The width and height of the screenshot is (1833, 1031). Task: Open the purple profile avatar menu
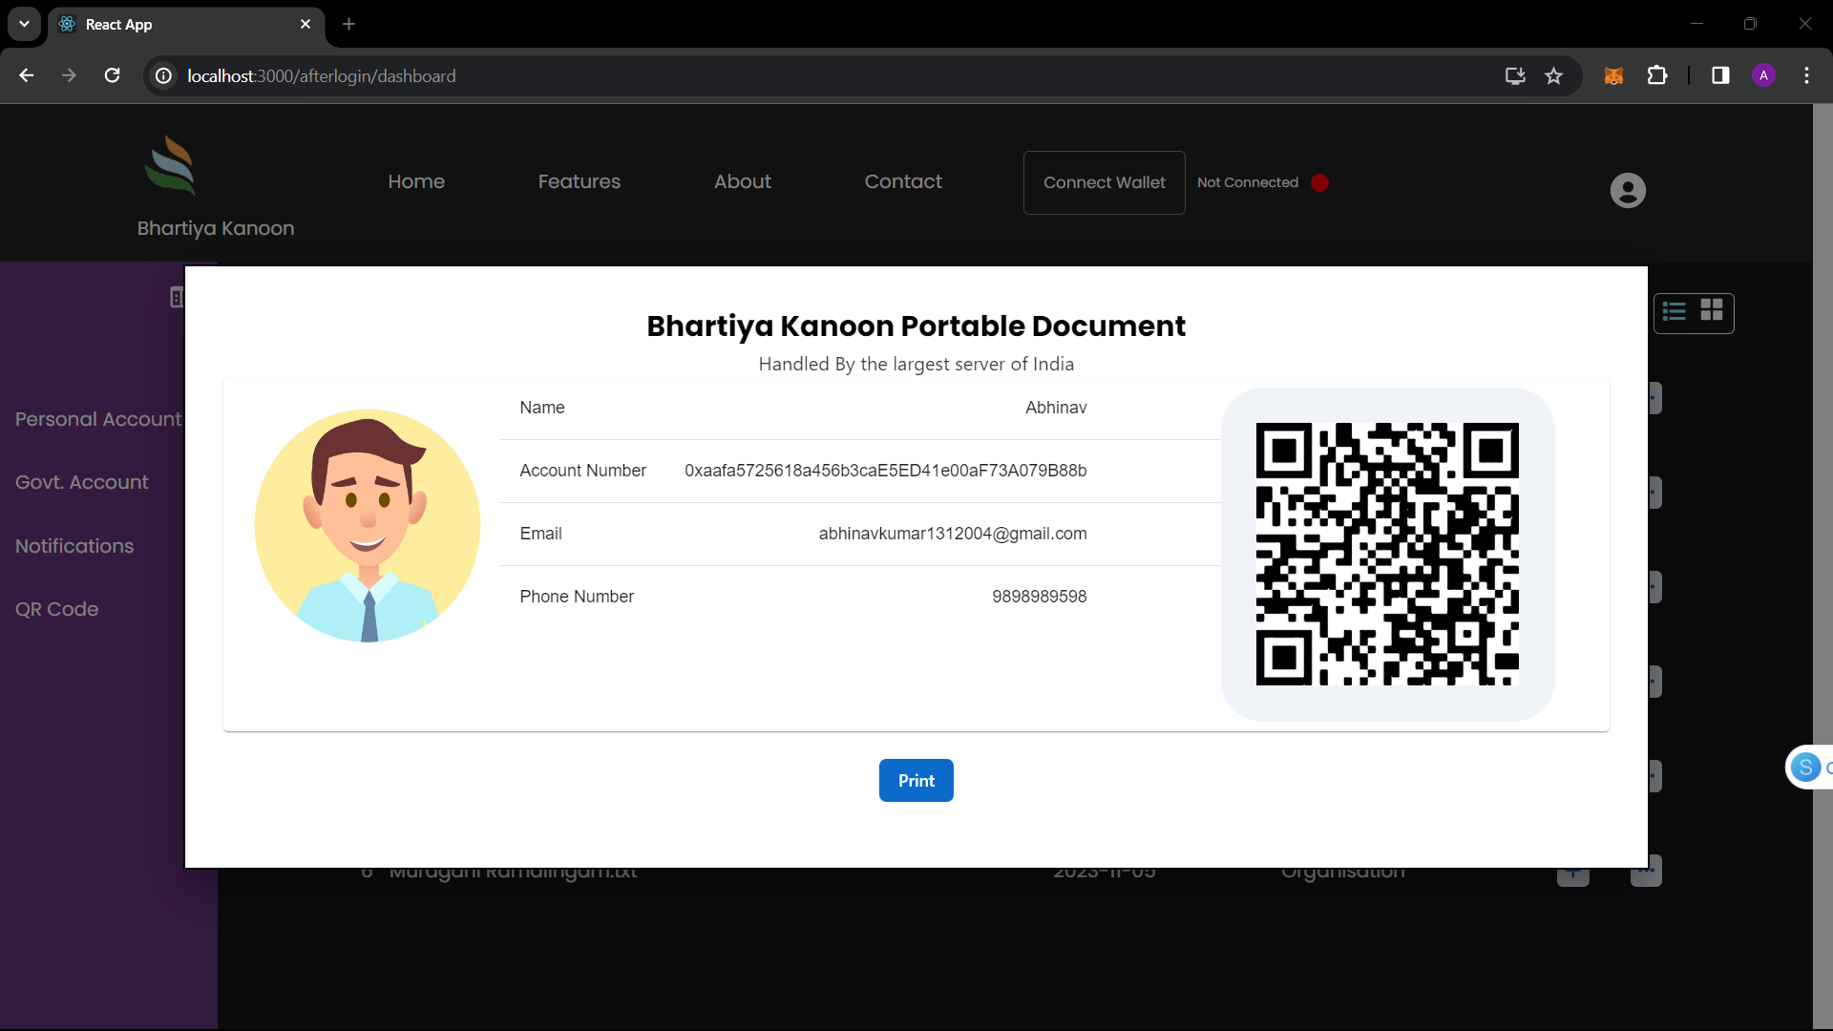(1764, 75)
